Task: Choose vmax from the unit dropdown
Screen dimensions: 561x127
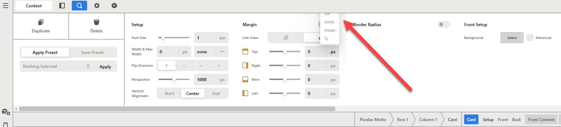Action: [x=330, y=30]
